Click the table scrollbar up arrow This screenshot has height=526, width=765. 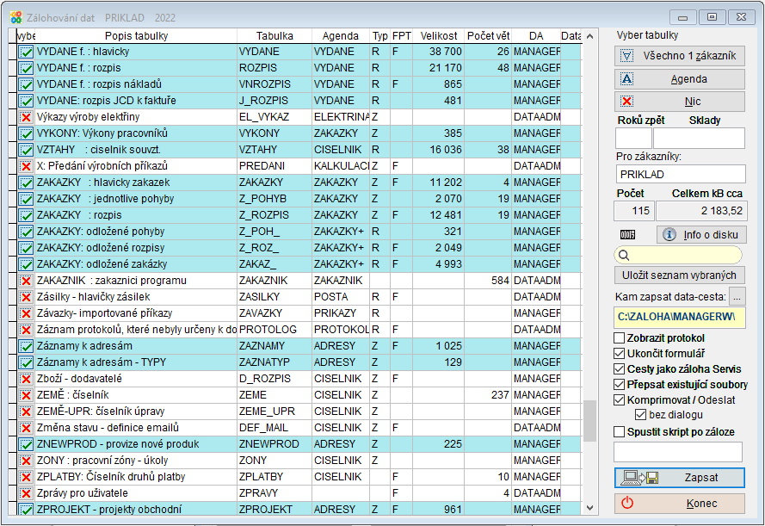pos(589,37)
